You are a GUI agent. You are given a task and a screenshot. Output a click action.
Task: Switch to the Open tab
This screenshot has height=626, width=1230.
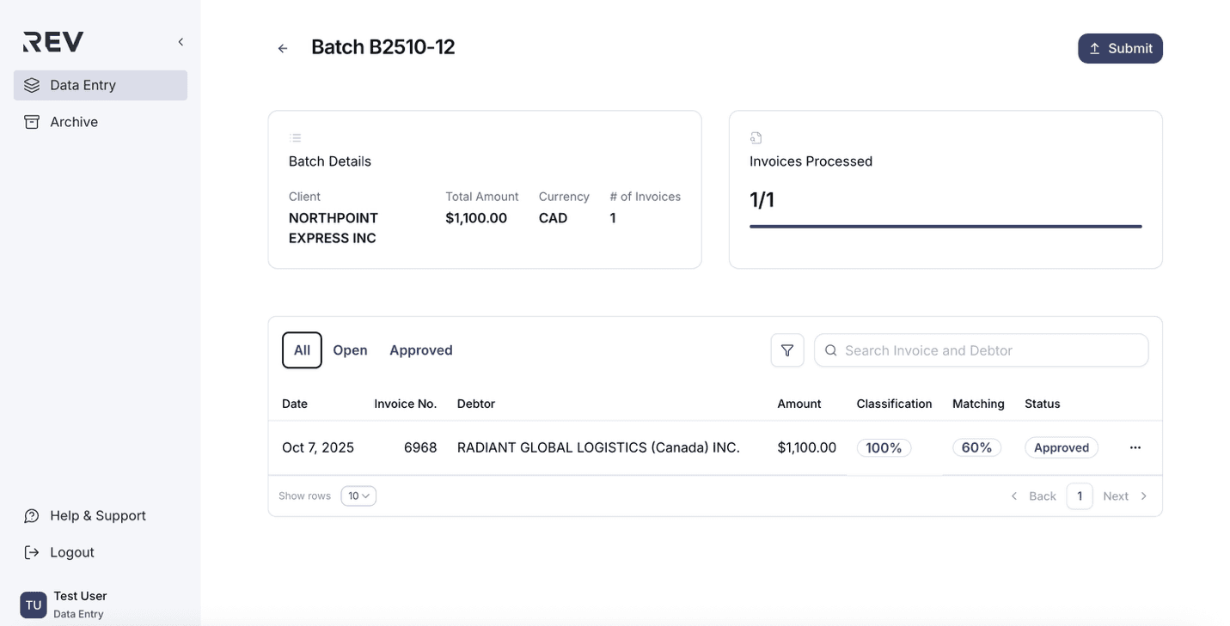pyautogui.click(x=350, y=350)
